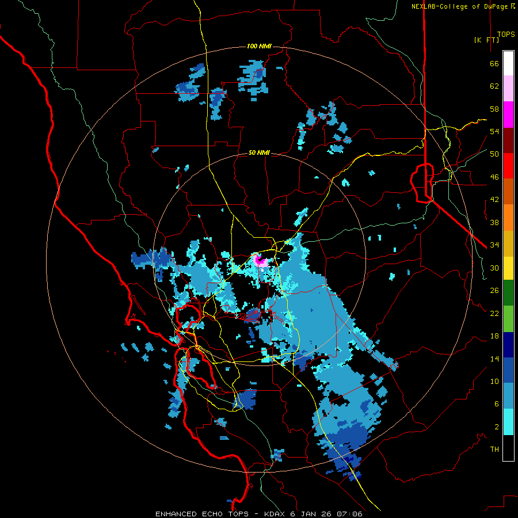
Task: Click the legend value '14'
Action: click(494, 359)
